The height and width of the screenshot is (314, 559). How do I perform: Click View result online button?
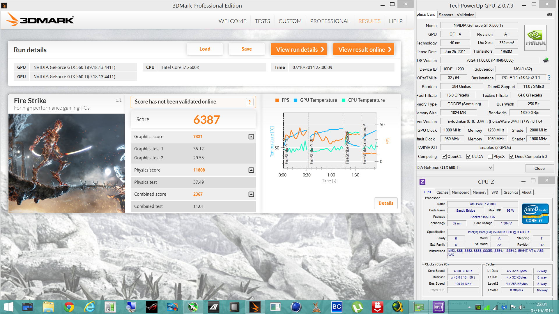364,49
